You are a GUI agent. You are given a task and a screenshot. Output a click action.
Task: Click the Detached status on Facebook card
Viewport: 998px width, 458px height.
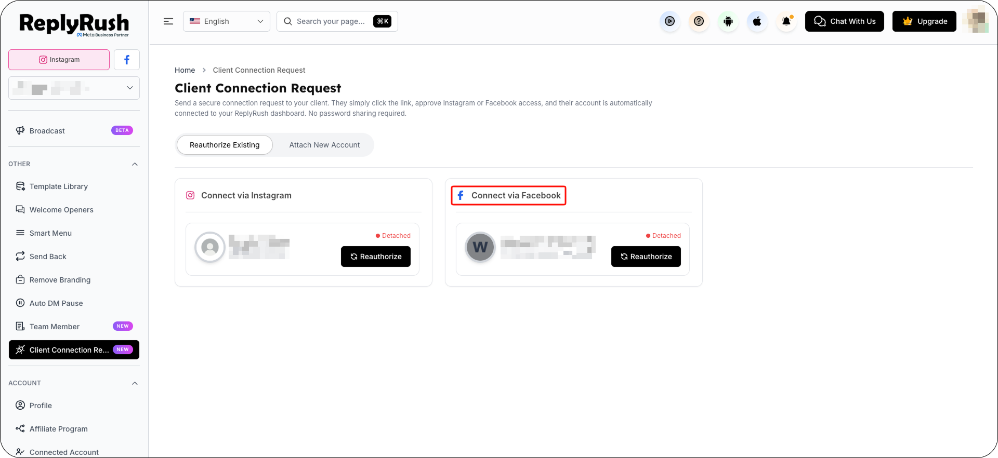[663, 236]
